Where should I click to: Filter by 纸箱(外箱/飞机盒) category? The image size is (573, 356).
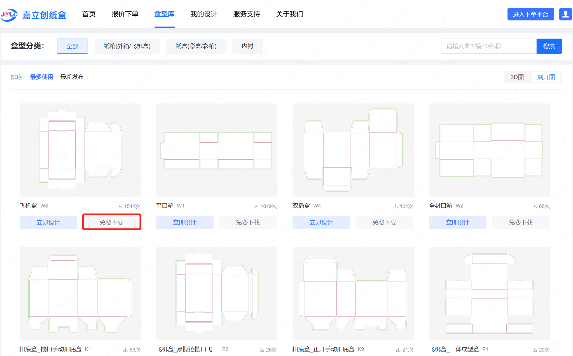tap(127, 46)
